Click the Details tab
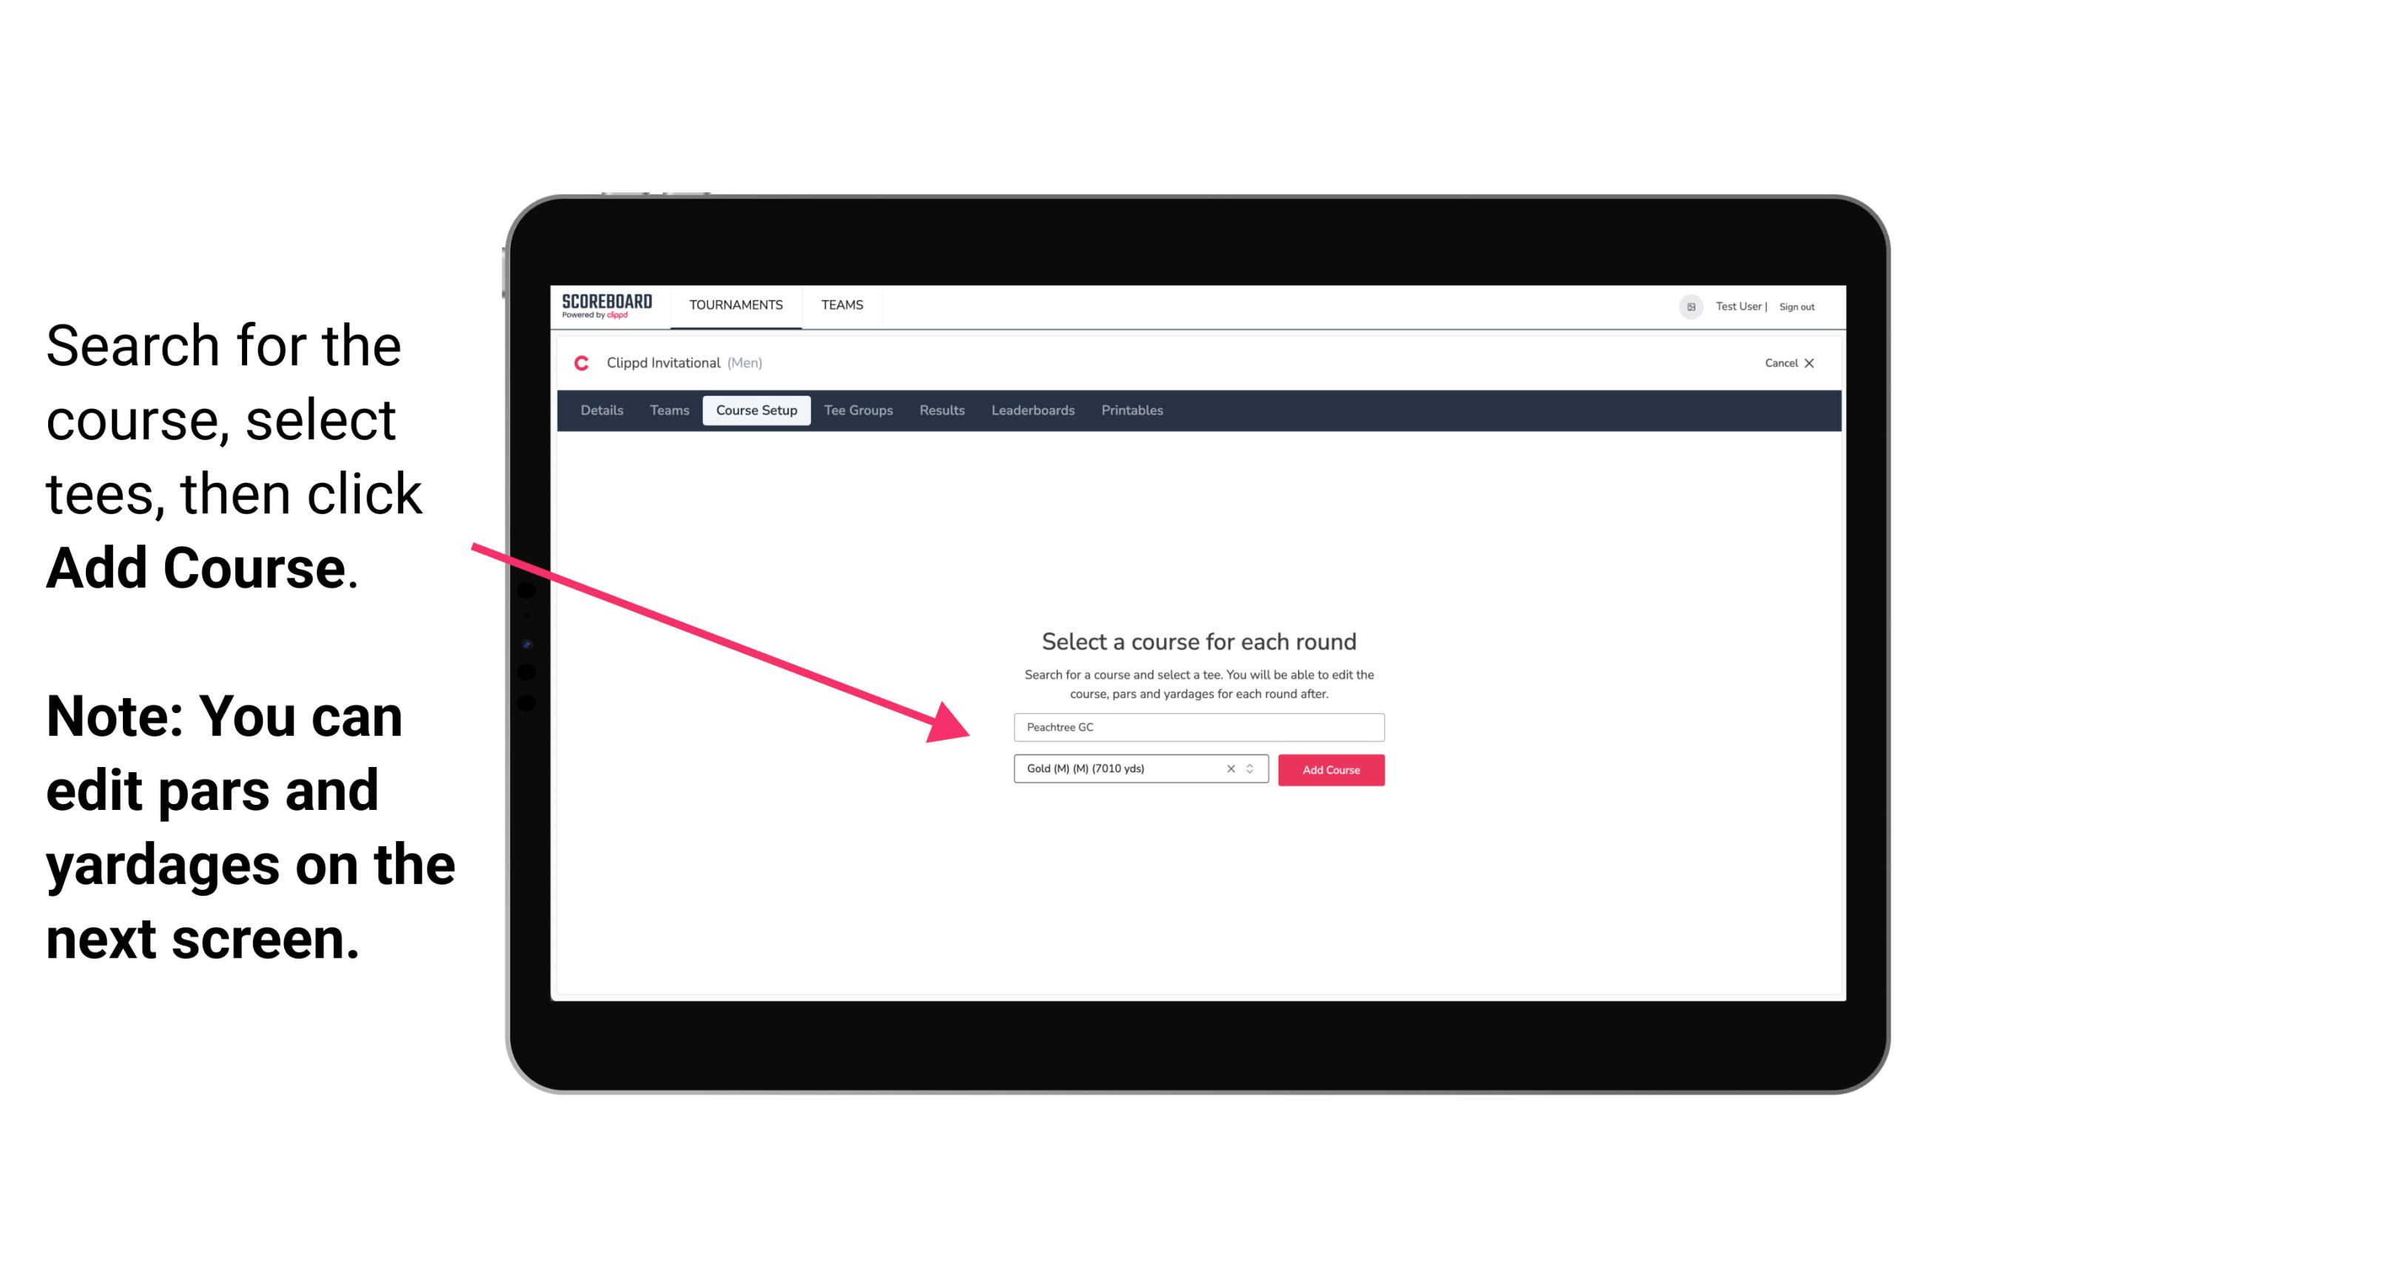Image resolution: width=2393 pixels, height=1287 pixels. pyautogui.click(x=601, y=411)
